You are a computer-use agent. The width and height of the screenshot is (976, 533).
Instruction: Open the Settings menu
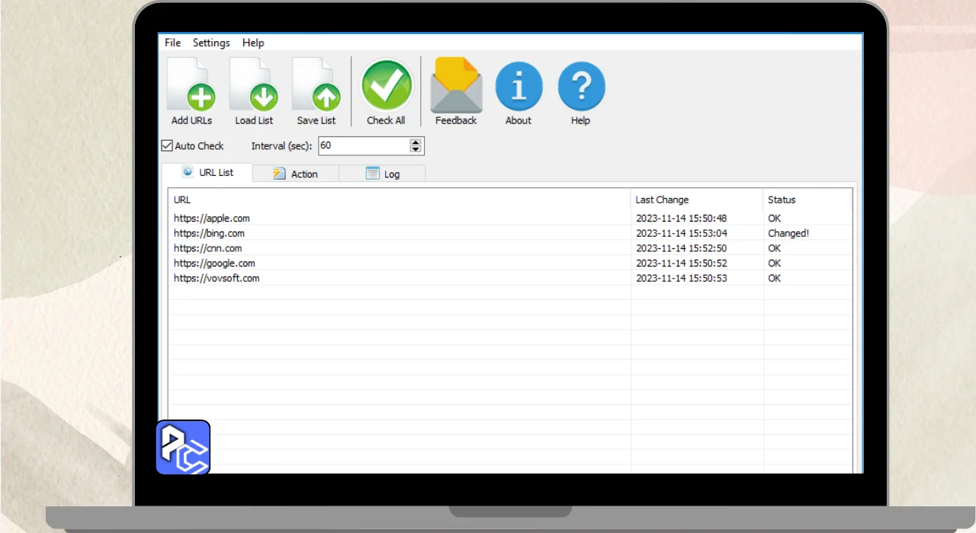211,43
